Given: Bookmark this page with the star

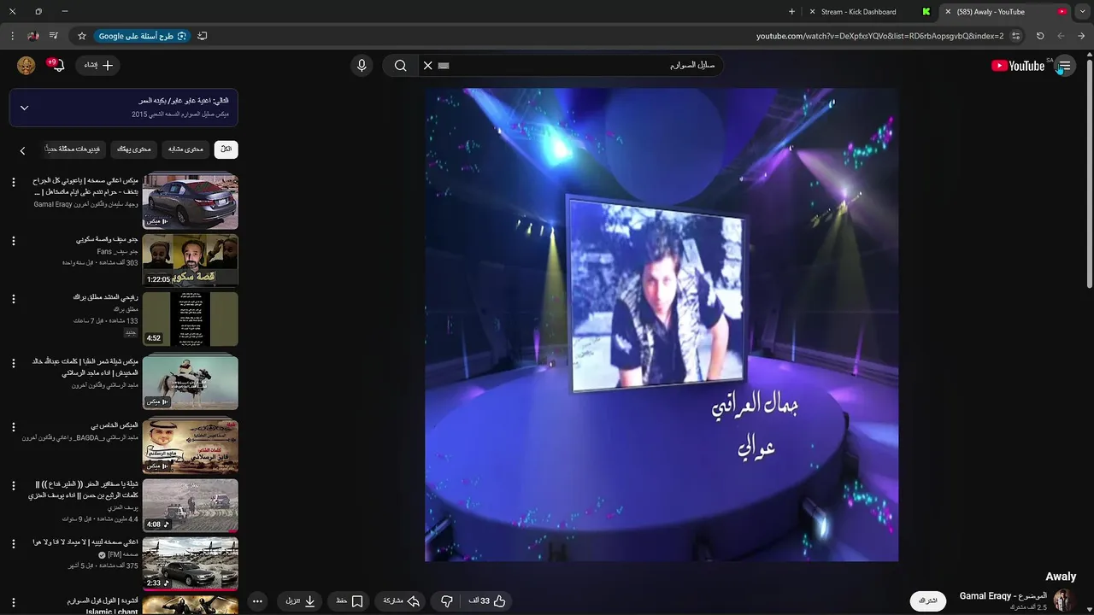Looking at the screenshot, I should 82,36.
